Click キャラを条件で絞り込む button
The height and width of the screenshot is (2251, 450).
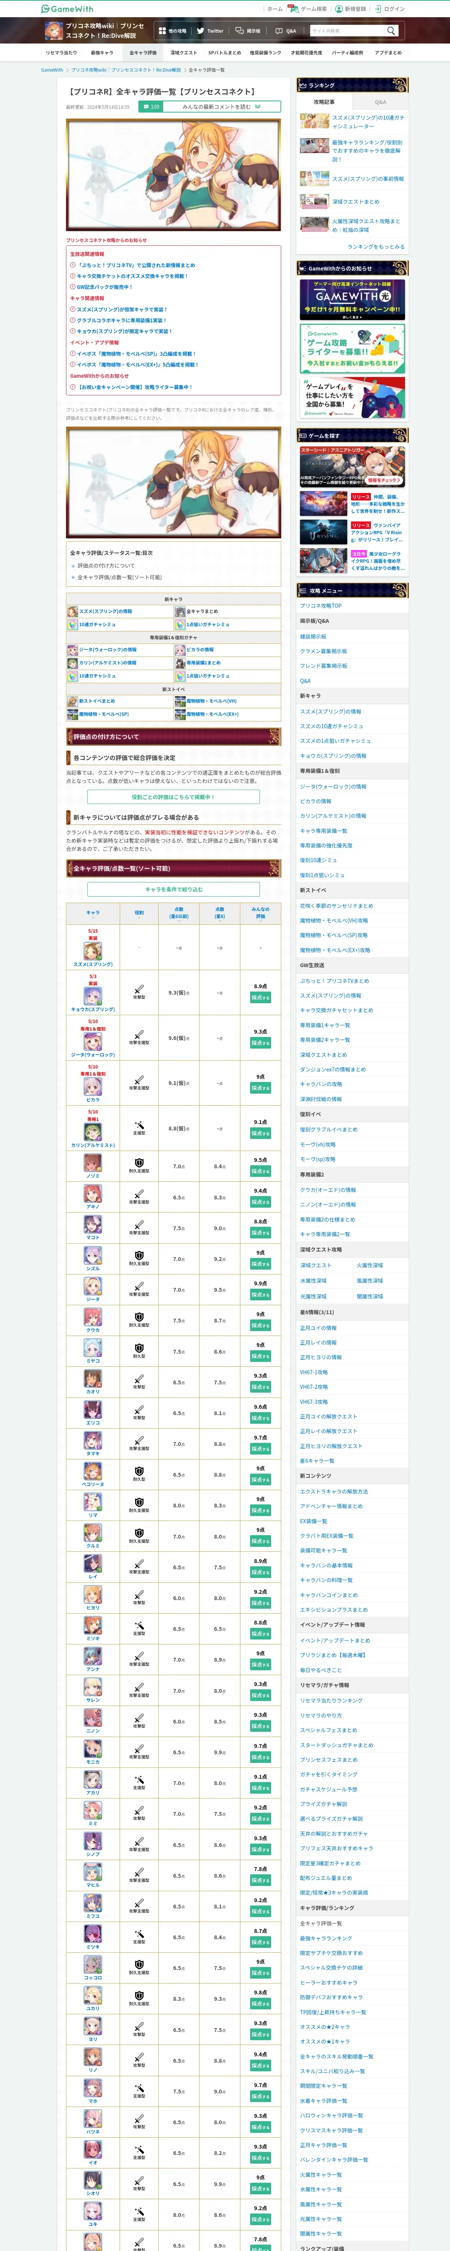click(x=173, y=890)
